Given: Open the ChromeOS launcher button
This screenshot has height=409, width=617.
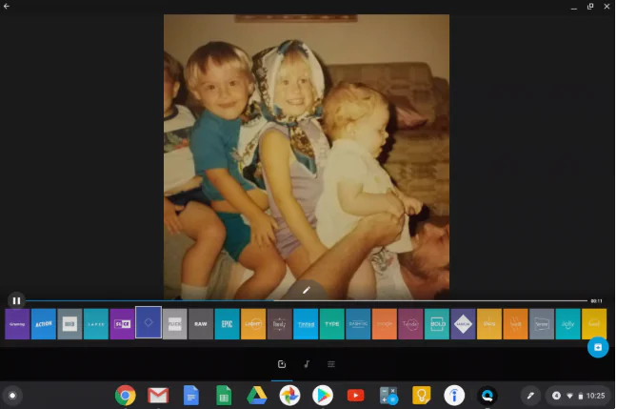Looking at the screenshot, I should (12, 395).
